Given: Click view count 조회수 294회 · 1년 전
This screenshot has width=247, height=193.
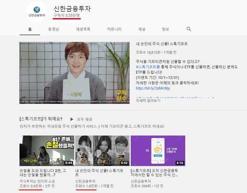Looking at the screenshot, I should pos(147,186).
